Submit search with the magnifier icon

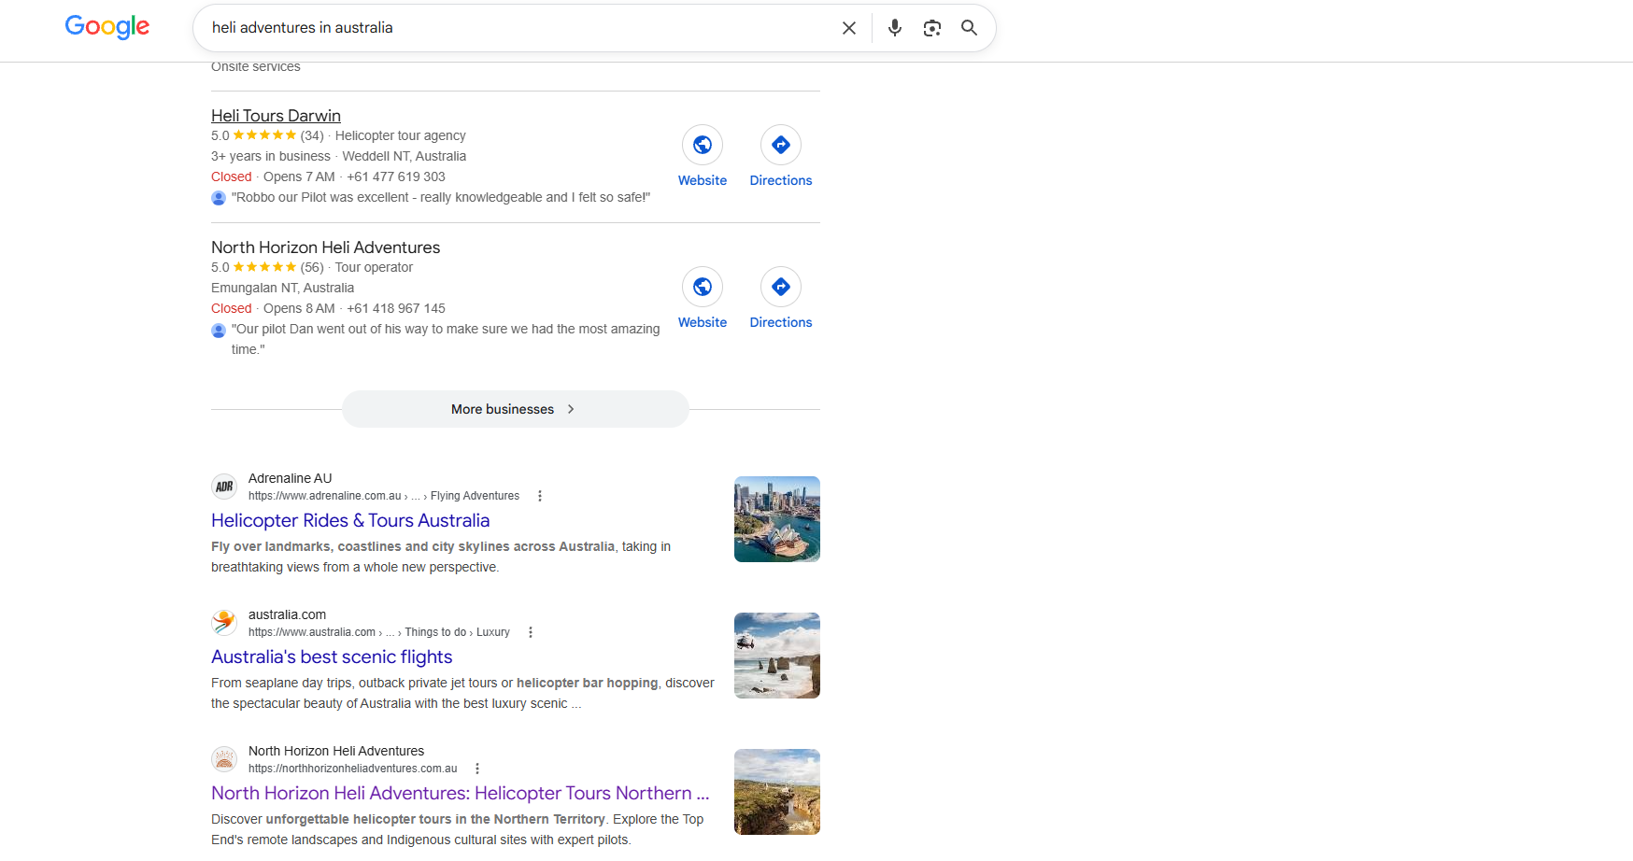970,28
